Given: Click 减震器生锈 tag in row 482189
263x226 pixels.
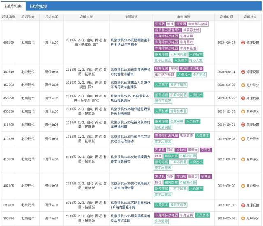Looking at the screenshot, I should (191, 30).
